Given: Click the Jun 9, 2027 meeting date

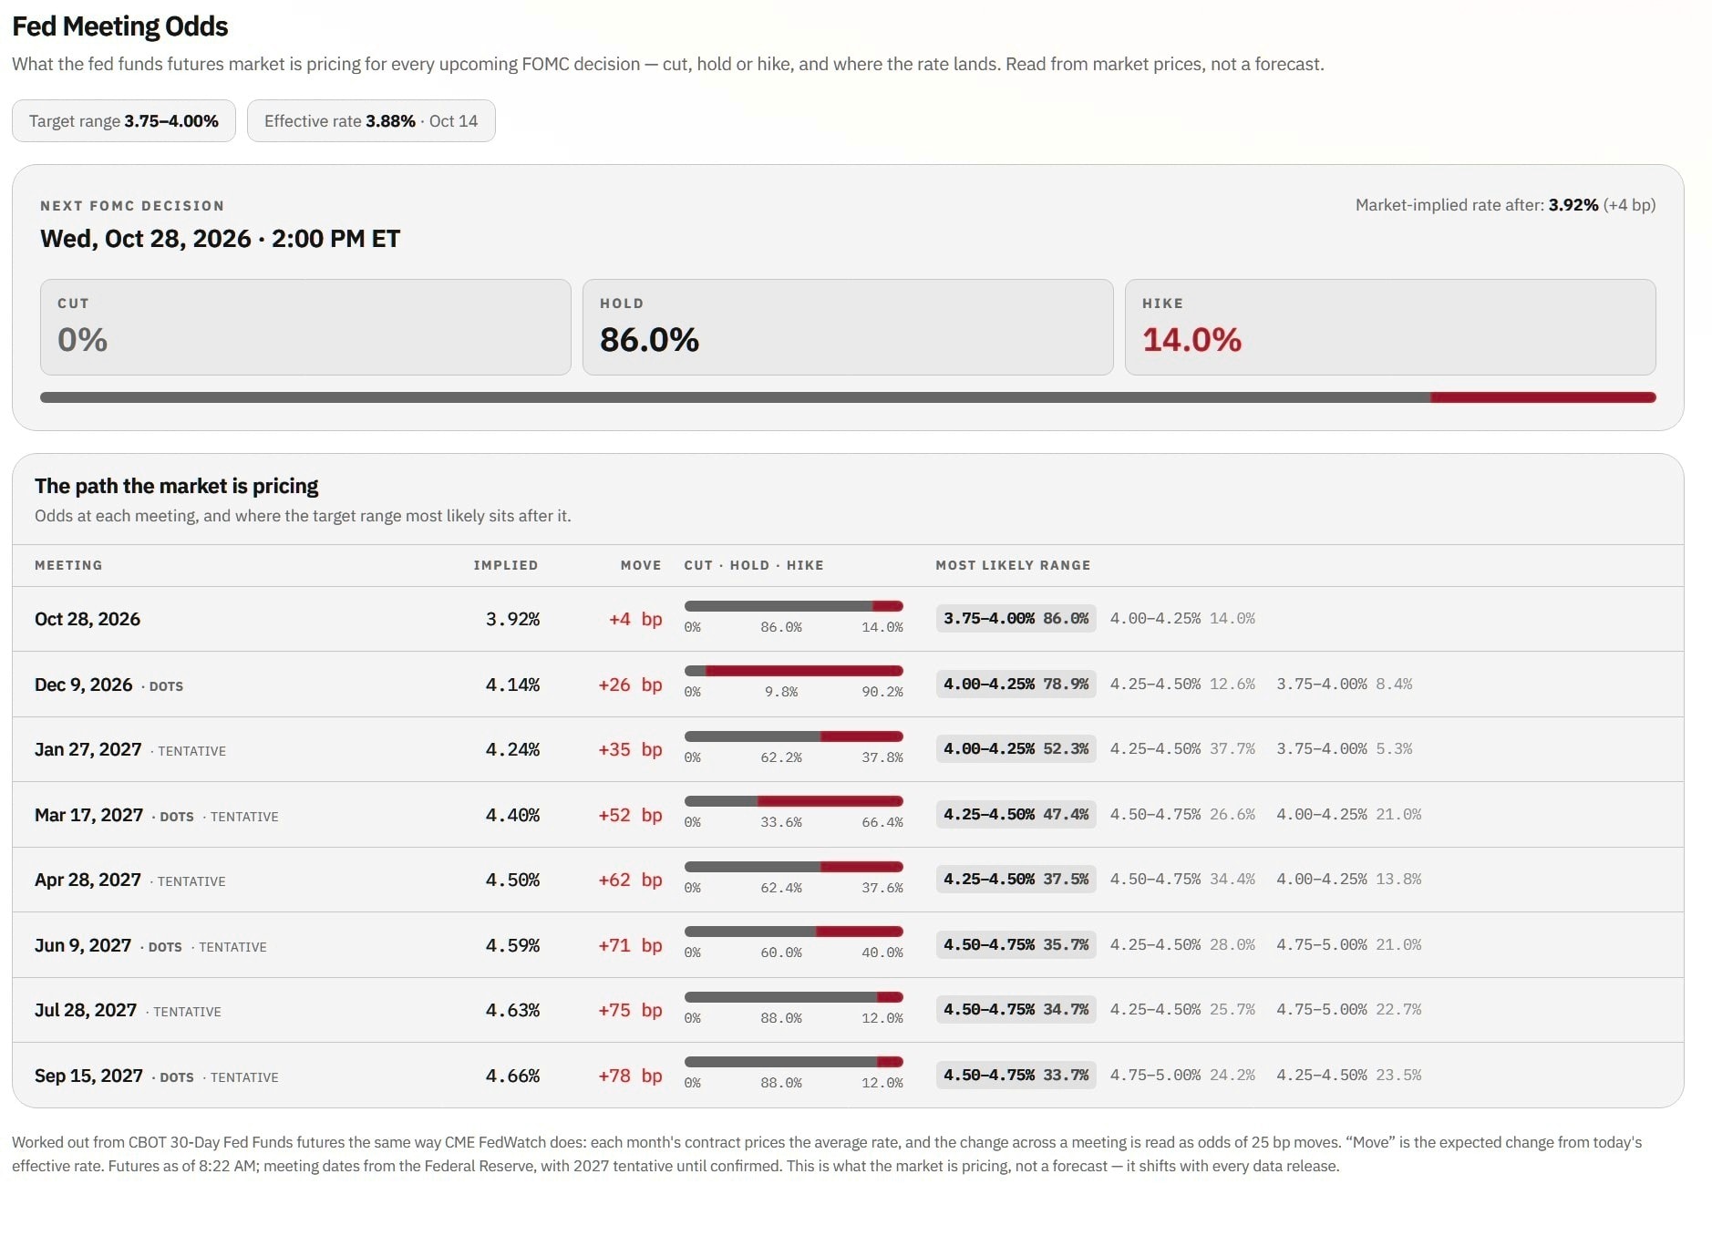Looking at the screenshot, I should [83, 945].
